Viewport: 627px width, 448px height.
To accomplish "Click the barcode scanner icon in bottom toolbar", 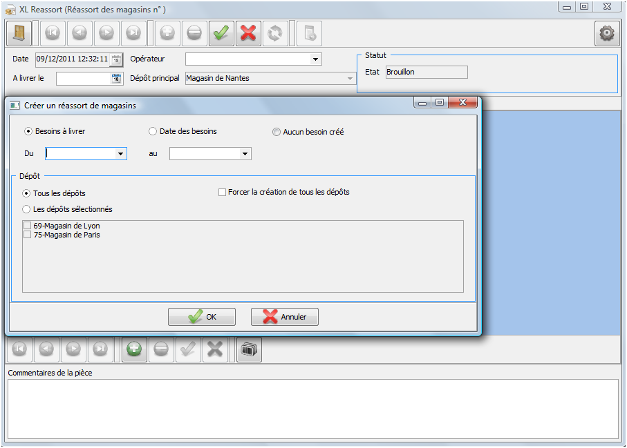I will coord(249,350).
